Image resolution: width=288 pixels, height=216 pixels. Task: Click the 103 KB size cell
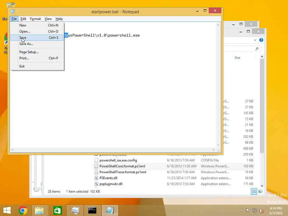248,166
